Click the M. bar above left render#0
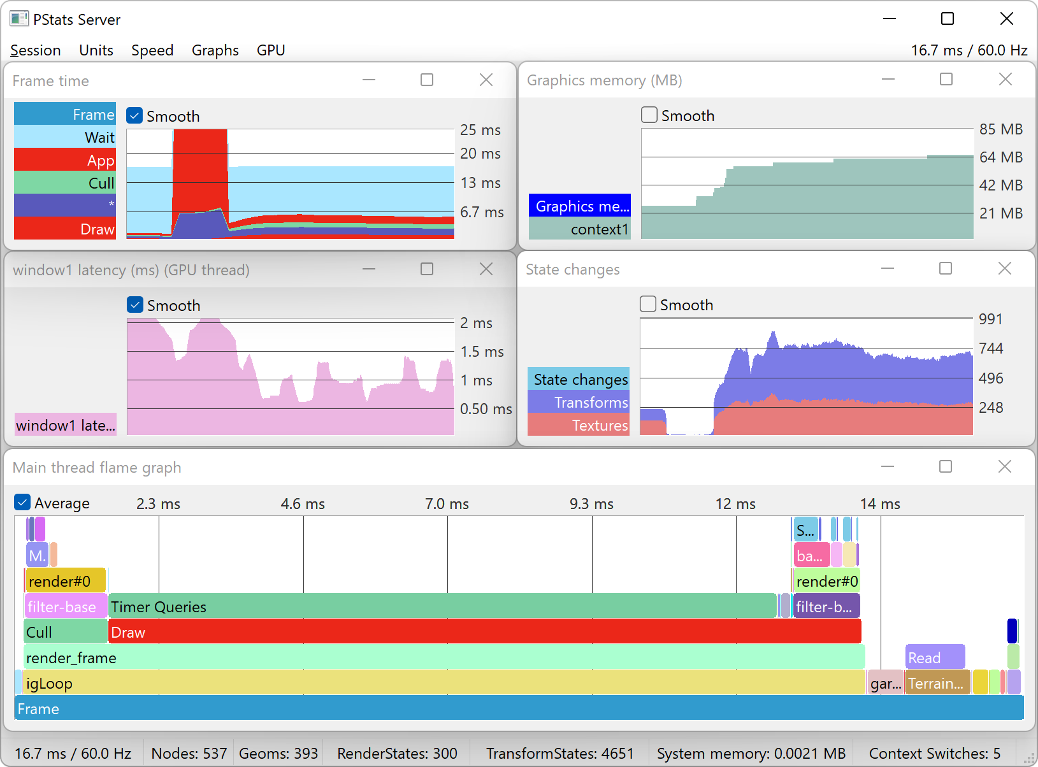This screenshot has width=1038, height=767. click(x=37, y=555)
